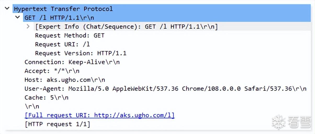315x134 pixels.
Task: Select the Accept: */* header line
Action: [x=52, y=71]
